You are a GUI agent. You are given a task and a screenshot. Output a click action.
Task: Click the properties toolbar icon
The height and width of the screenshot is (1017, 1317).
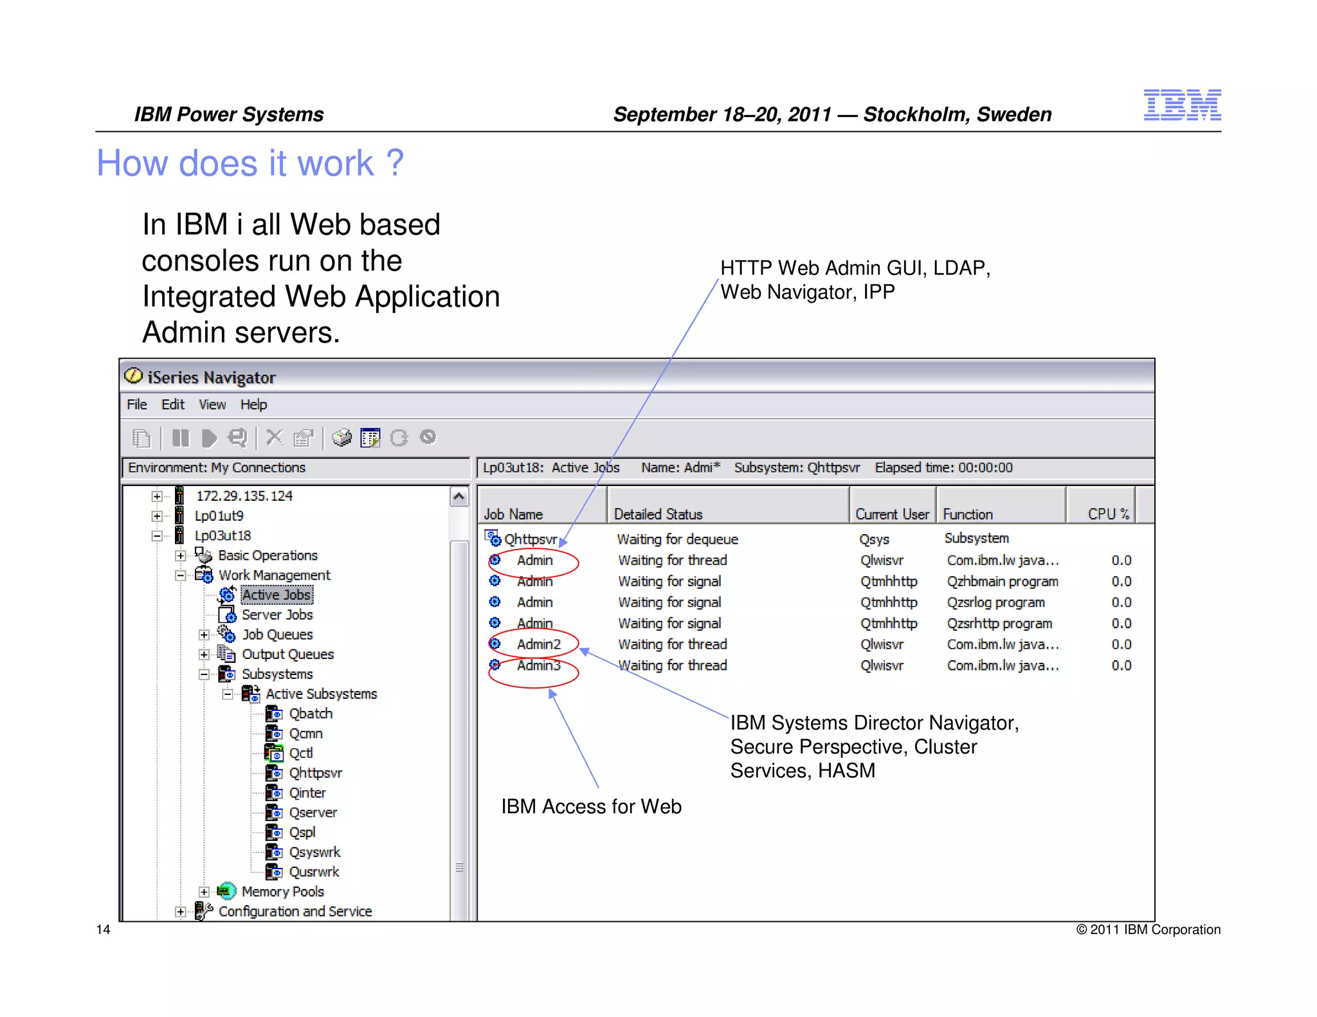303,438
